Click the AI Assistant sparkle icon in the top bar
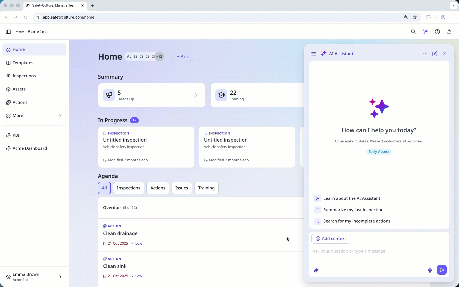This screenshot has width=459, height=287. tap(425, 32)
